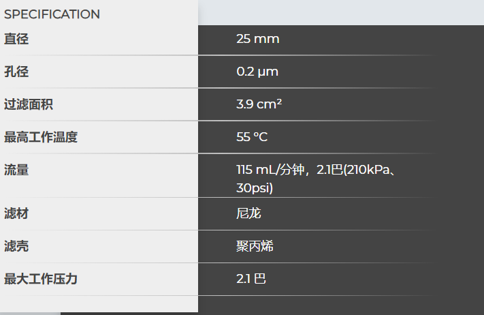Click the 2.1 巴 max pressure value
Image resolution: width=484 pixels, height=315 pixels.
pyautogui.click(x=251, y=279)
